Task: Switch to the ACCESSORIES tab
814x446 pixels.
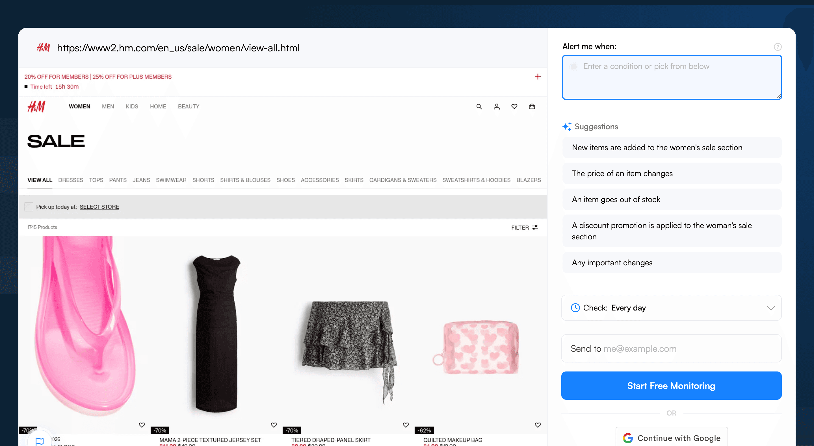Action: (x=319, y=180)
